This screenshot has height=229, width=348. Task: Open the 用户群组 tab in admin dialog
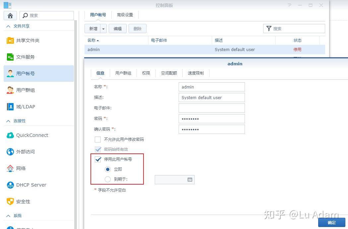click(x=123, y=73)
